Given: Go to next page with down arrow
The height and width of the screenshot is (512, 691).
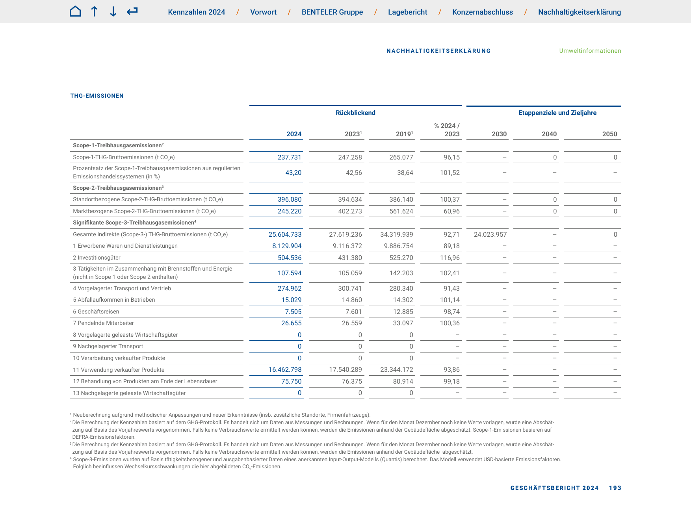Looking at the screenshot, I should click(113, 11).
